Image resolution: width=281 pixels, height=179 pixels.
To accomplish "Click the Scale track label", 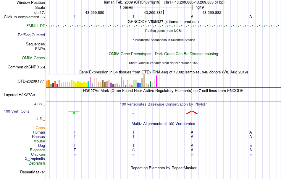I will point(40,7).
